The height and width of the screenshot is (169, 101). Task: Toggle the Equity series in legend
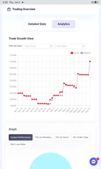coord(75,53)
